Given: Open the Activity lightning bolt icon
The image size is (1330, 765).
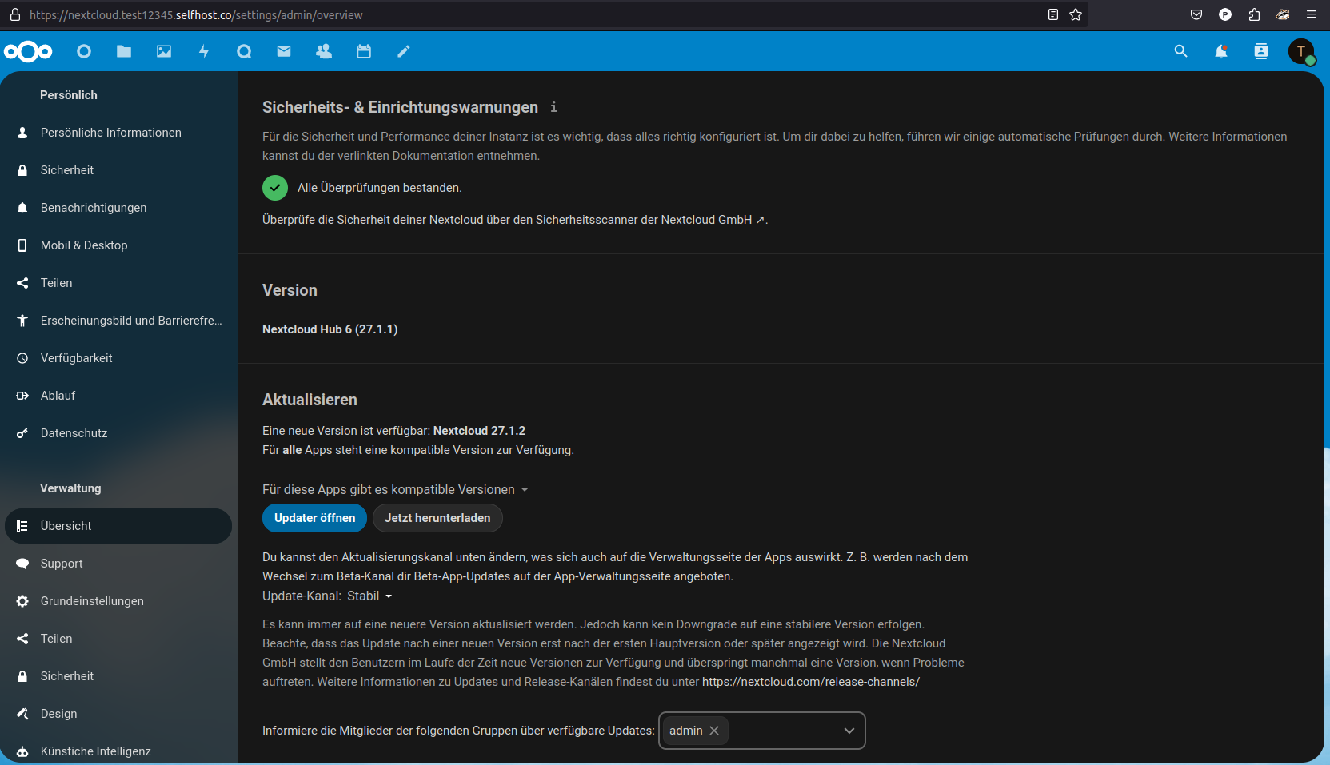Looking at the screenshot, I should pyautogui.click(x=204, y=51).
